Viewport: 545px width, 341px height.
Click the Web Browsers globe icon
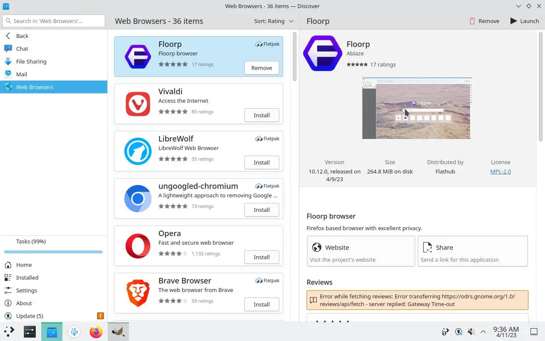(8, 87)
